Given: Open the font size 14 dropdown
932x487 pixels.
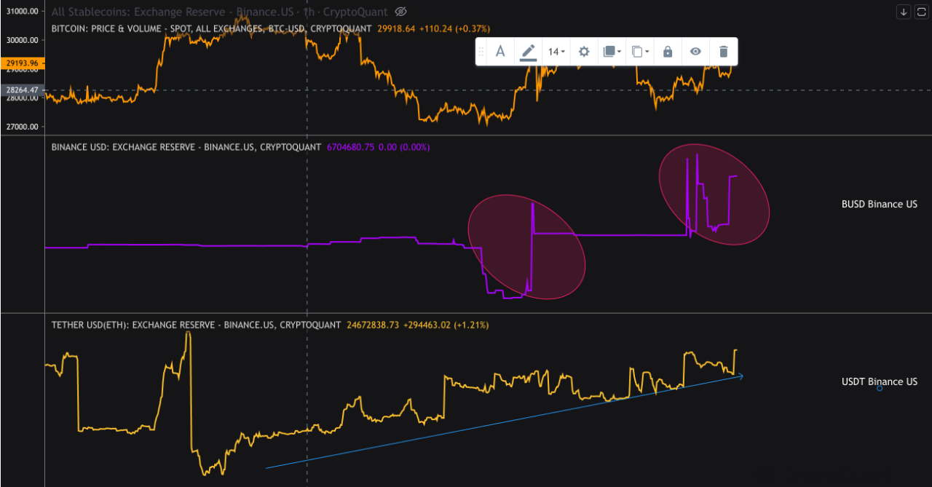Looking at the screenshot, I should [556, 52].
